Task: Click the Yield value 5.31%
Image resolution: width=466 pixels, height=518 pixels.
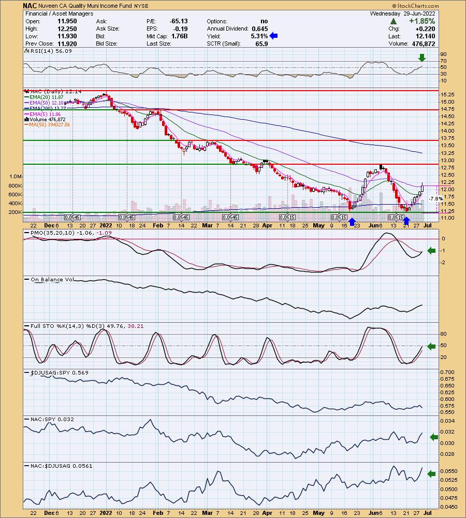Action: [x=259, y=36]
